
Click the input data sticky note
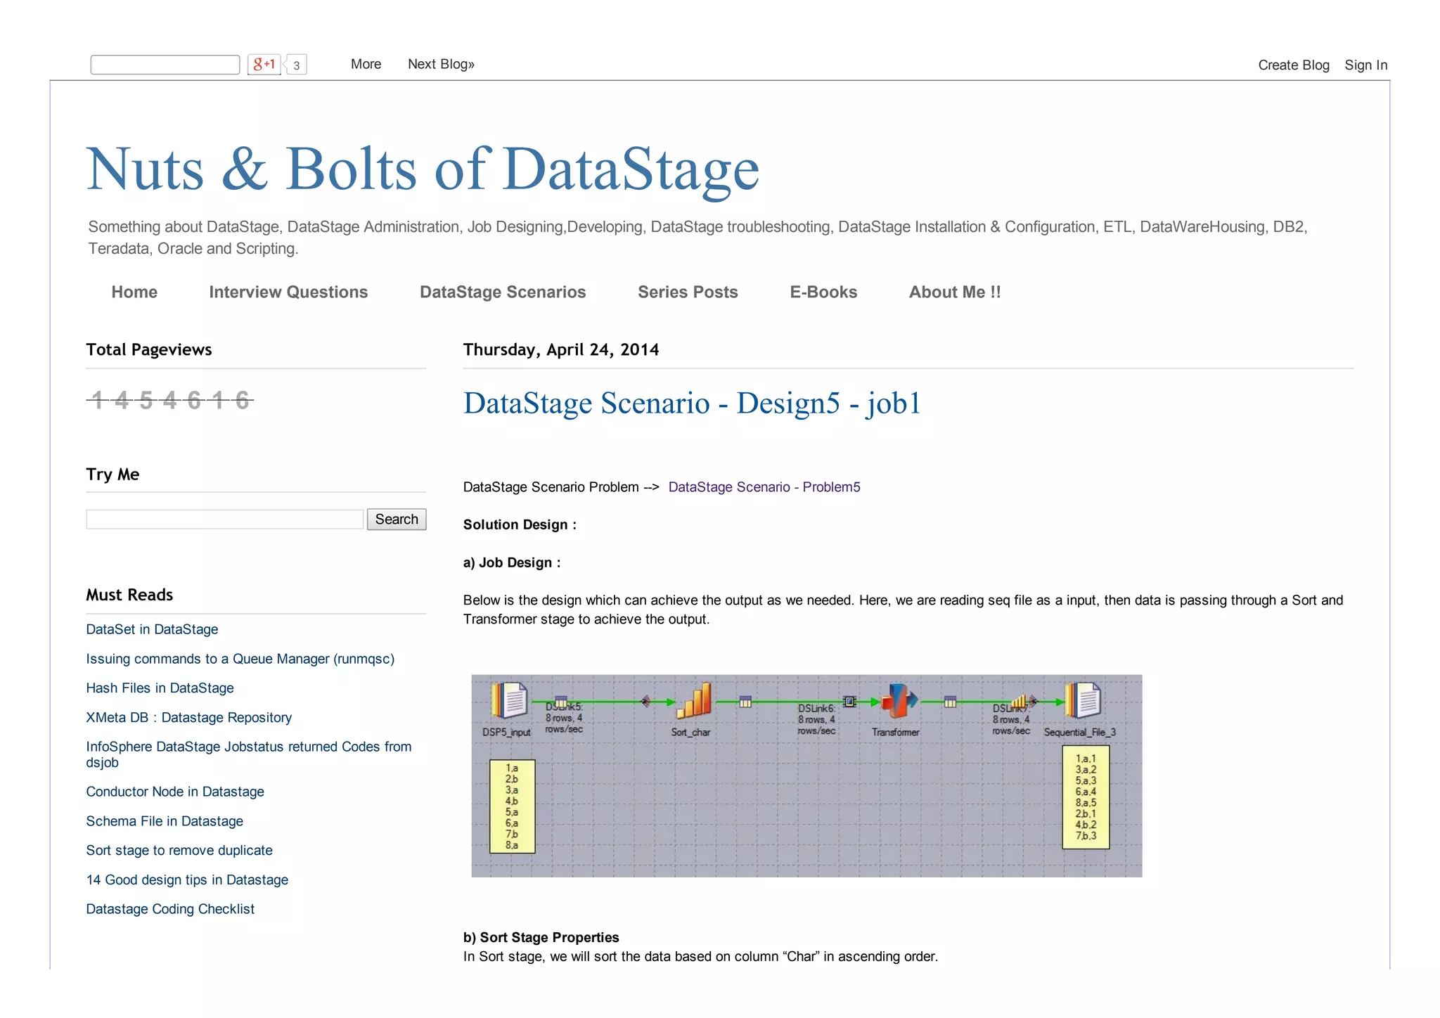(512, 806)
